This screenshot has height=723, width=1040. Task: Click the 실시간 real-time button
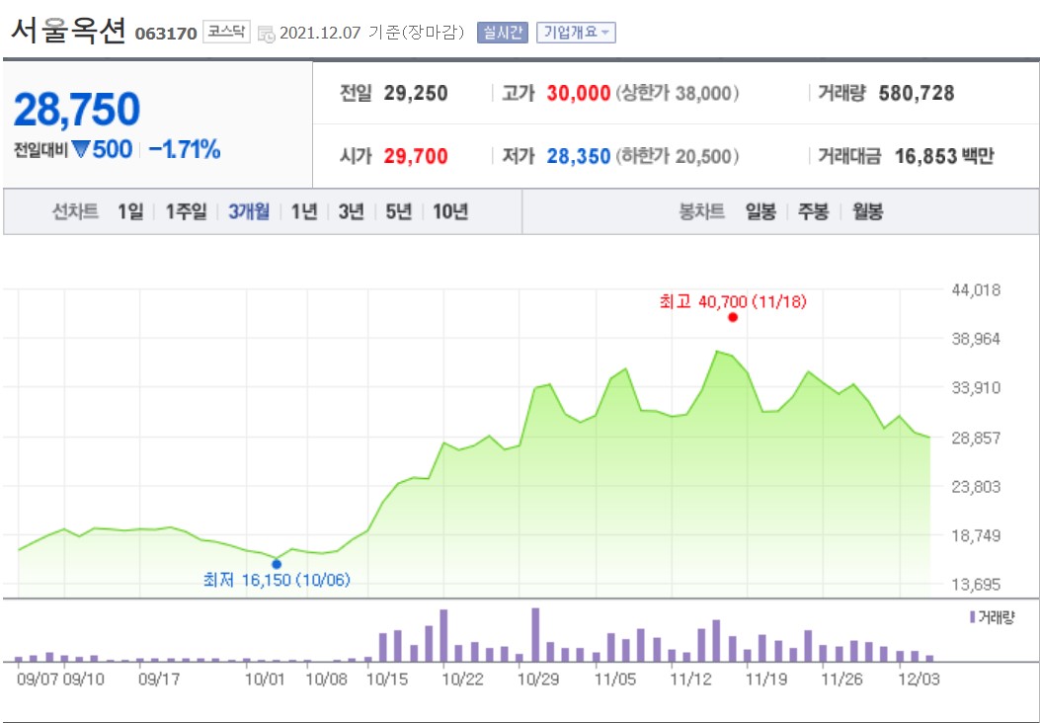[503, 33]
